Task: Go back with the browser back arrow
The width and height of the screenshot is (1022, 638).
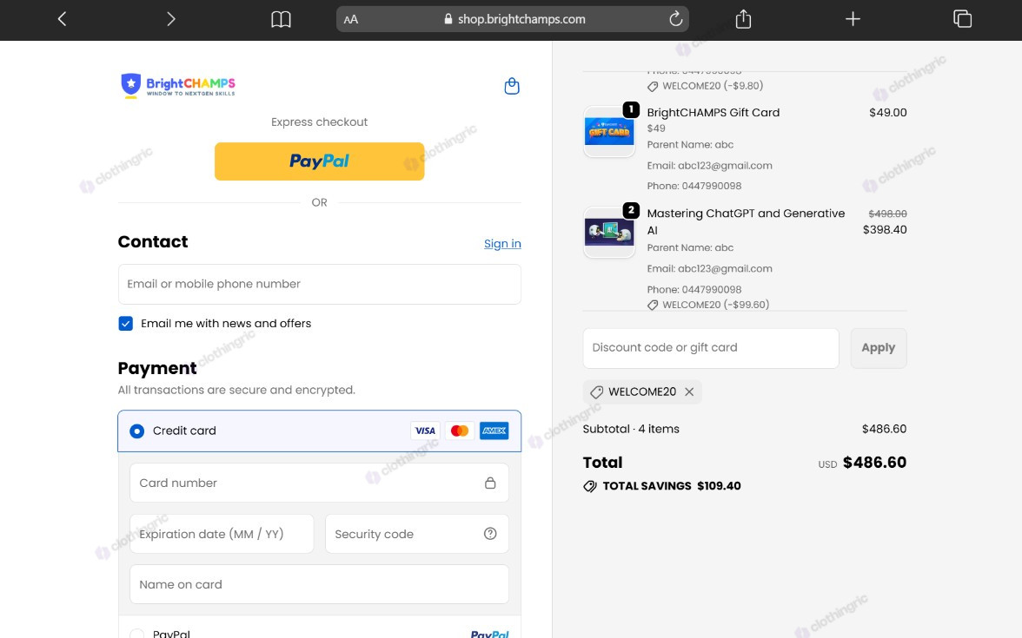Action: tap(63, 19)
